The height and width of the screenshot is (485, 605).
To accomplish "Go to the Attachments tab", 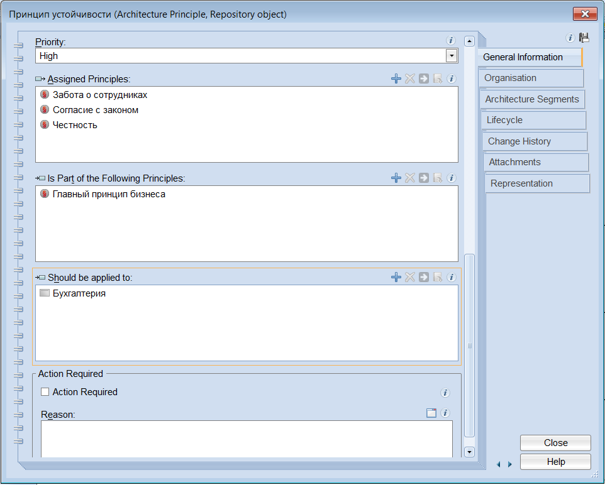I will pyautogui.click(x=536, y=162).
